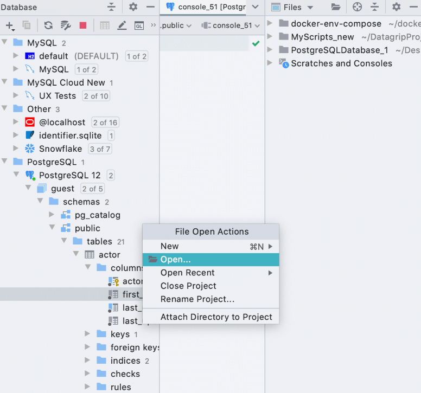Click the '1 of 2' badge next to default
Image resolution: width=421 pixels, height=393 pixels.
coord(137,56)
